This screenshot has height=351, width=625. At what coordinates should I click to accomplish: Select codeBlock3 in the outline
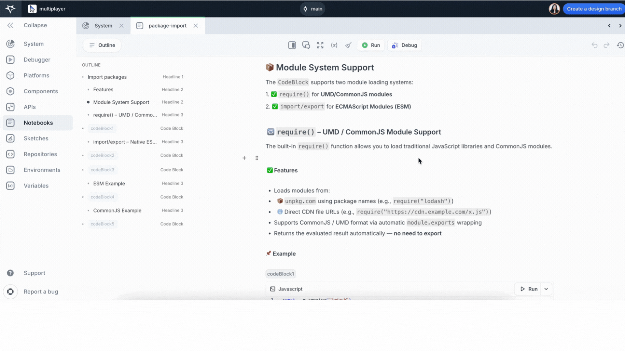click(x=102, y=170)
